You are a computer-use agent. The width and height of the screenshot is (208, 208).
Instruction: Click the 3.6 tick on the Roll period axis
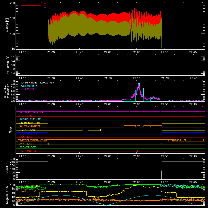(x=13, y=74)
